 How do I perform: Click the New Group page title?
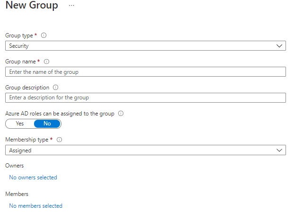(32, 6)
